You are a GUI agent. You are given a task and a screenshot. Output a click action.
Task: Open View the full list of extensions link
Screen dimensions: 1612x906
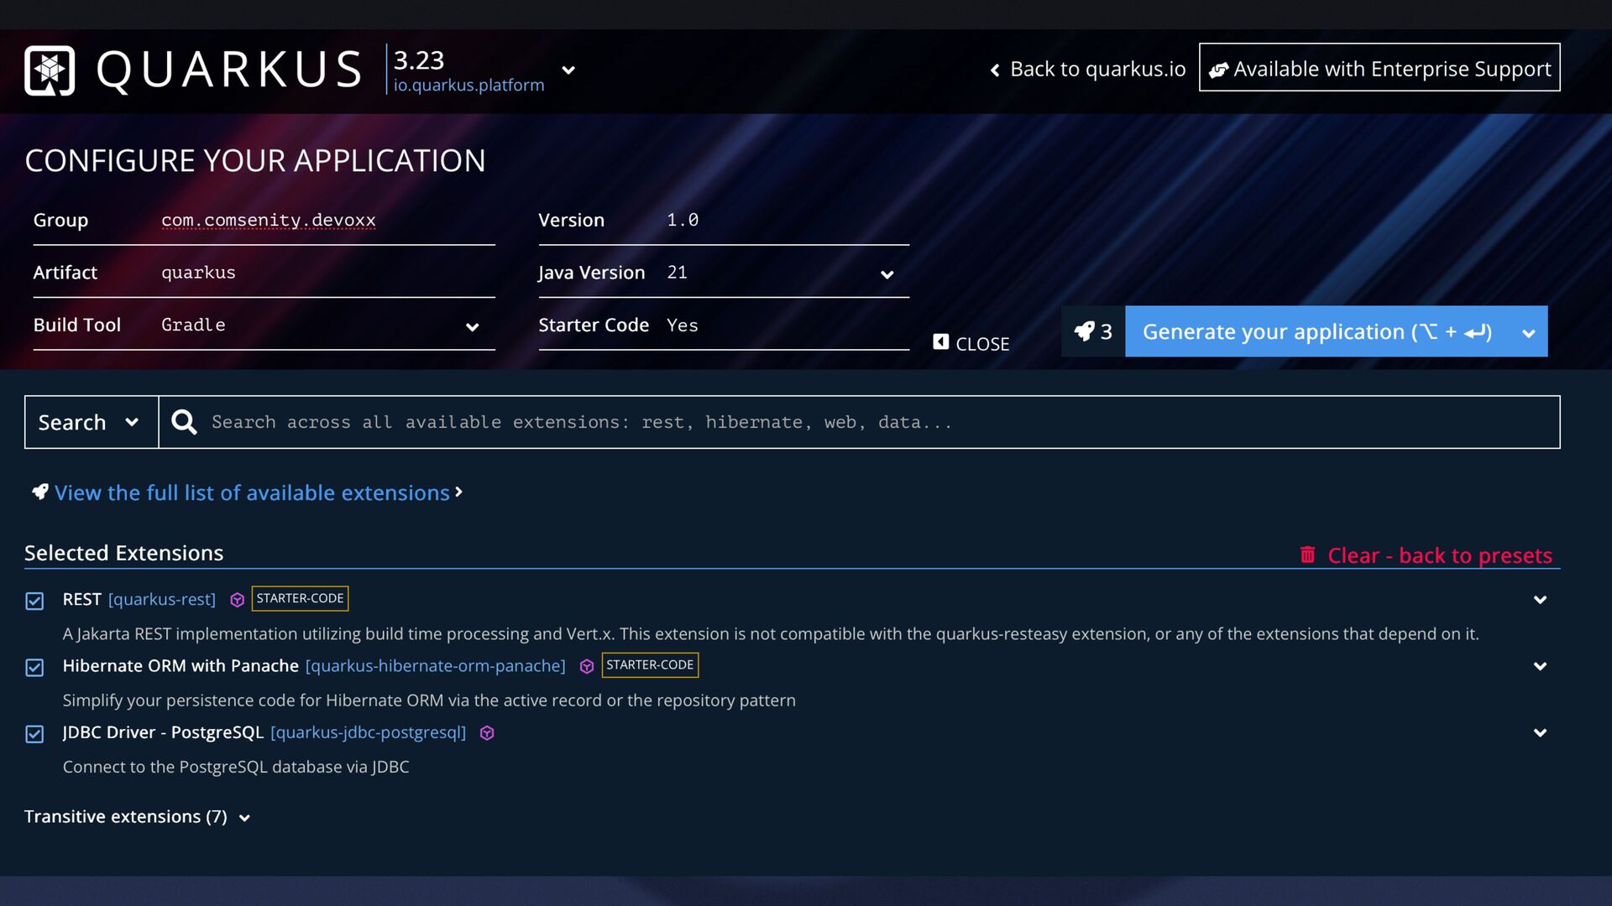point(252,492)
